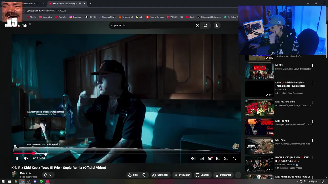Viewport: 328px width, 184px height.
Task: Pause the video
Action: 17,158
